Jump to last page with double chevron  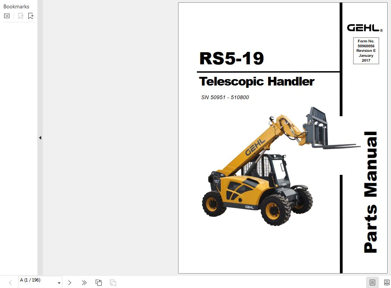pyautogui.click(x=84, y=283)
